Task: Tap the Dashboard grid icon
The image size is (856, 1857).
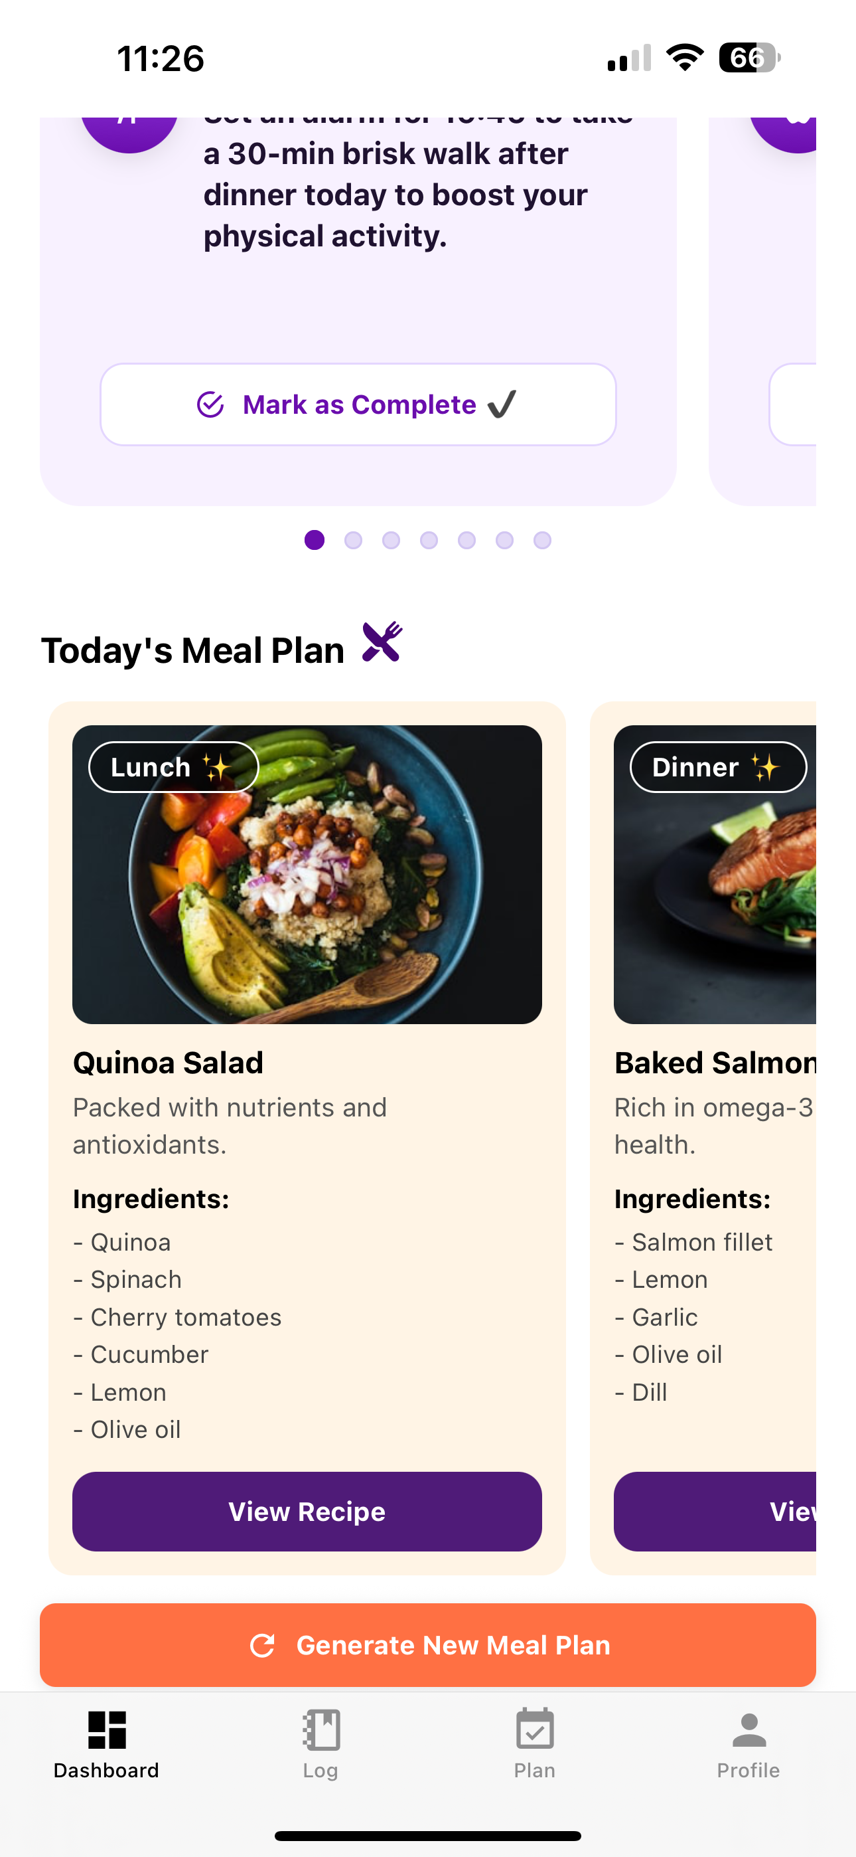Action: [107, 1729]
